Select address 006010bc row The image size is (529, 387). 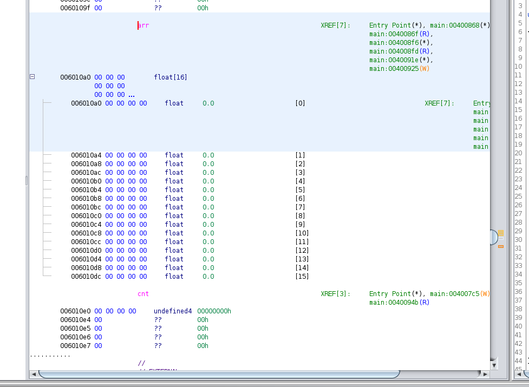pos(86,207)
